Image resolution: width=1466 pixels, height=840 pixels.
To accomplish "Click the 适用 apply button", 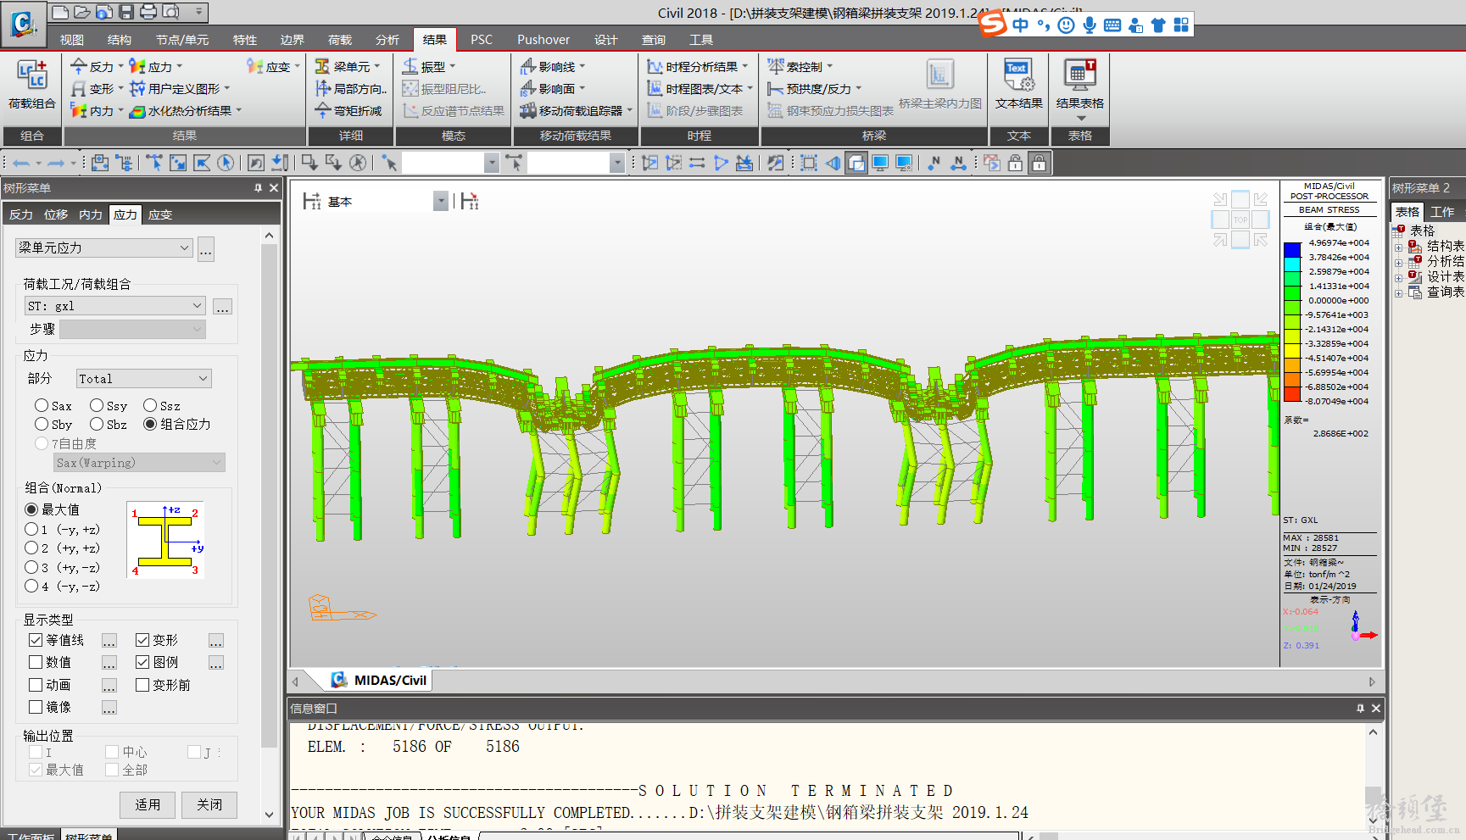I will (148, 804).
